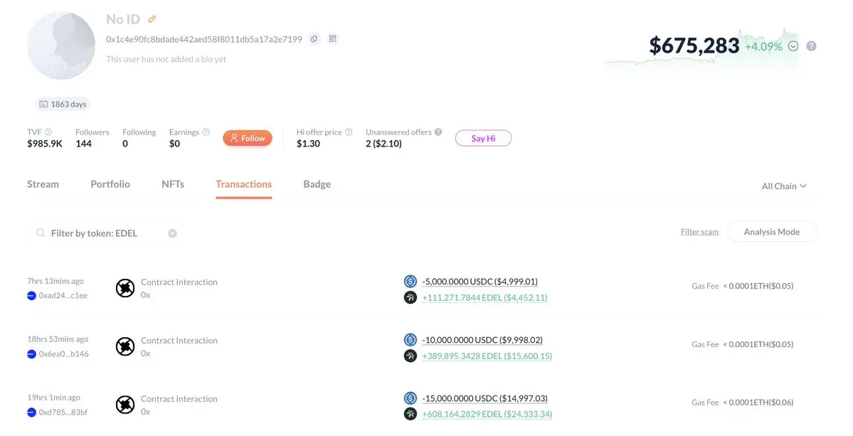The image size is (853, 436).
Task: Click the Filter by token search field
Action: pyautogui.click(x=103, y=233)
